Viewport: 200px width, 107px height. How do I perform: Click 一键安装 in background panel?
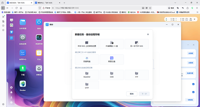(190, 100)
